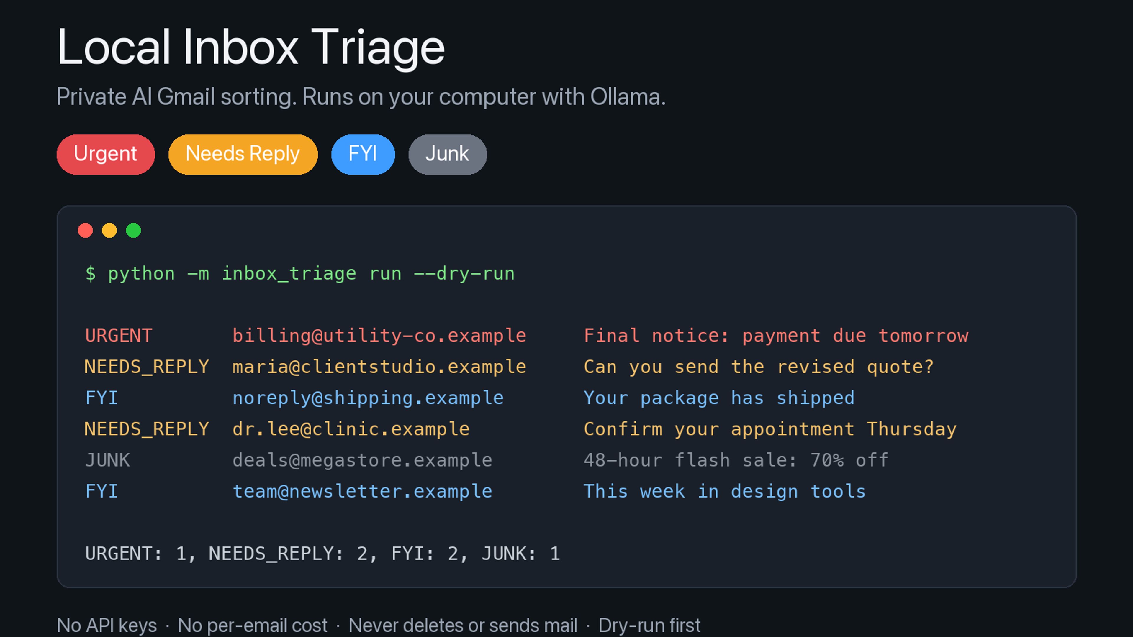1133x637 pixels.
Task: Select the orange Needs Reply pill
Action: (243, 154)
